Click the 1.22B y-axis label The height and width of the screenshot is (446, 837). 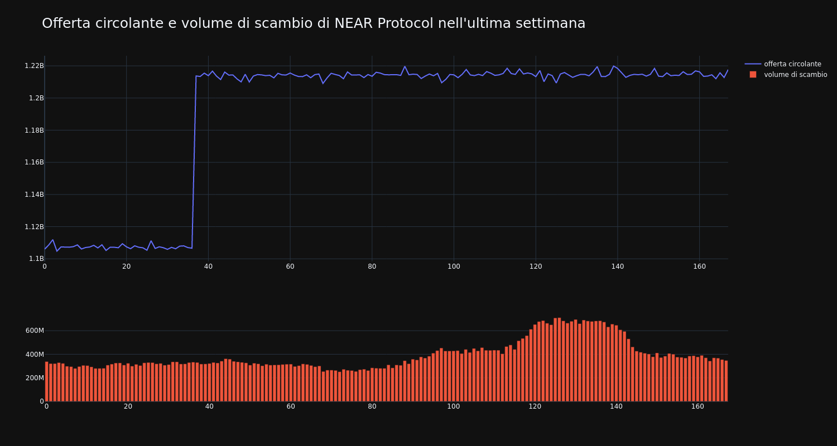[x=34, y=66]
